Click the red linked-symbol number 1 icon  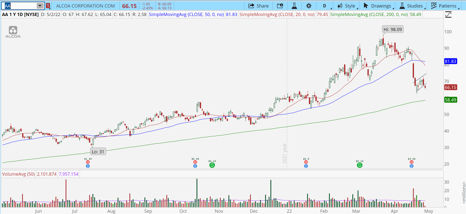pos(48,6)
